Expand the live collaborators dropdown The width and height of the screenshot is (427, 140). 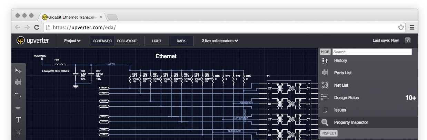(x=220, y=41)
